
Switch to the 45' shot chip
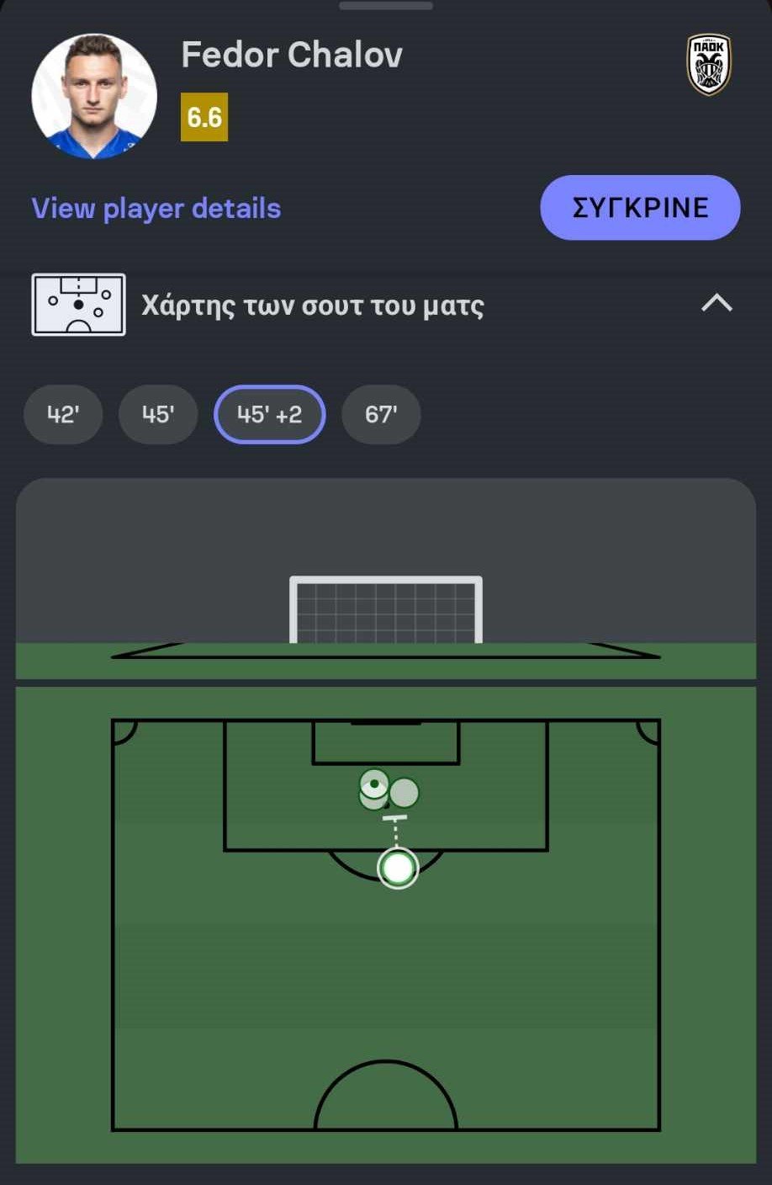[158, 414]
